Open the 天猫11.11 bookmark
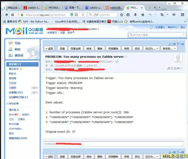Viewport: 188px width, 159px height. tap(115, 22)
